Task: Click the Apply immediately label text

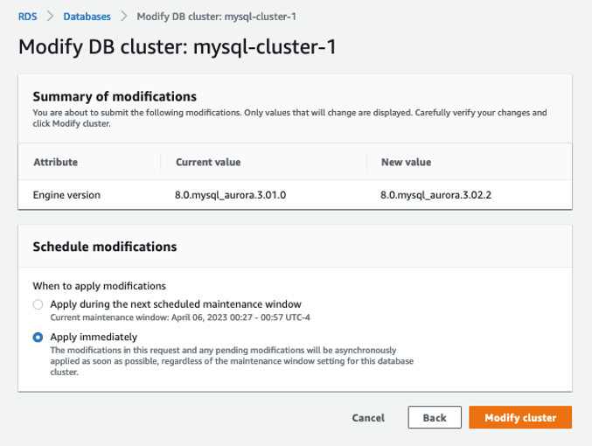Action: point(94,337)
